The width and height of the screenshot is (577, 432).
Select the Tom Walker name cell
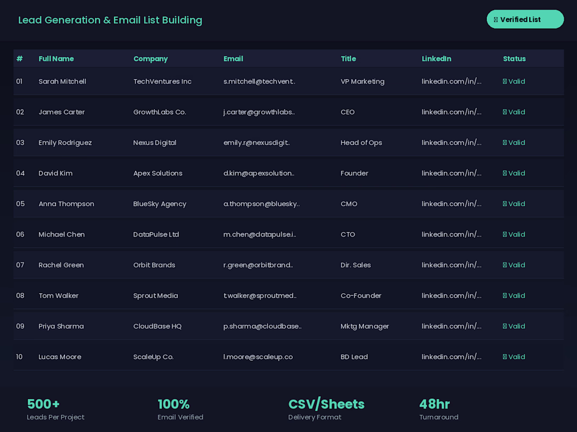(59, 296)
